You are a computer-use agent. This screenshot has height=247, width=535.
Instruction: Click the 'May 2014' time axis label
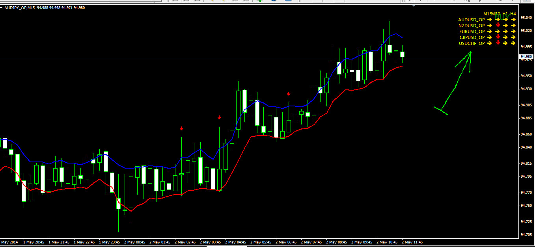(x=9, y=242)
